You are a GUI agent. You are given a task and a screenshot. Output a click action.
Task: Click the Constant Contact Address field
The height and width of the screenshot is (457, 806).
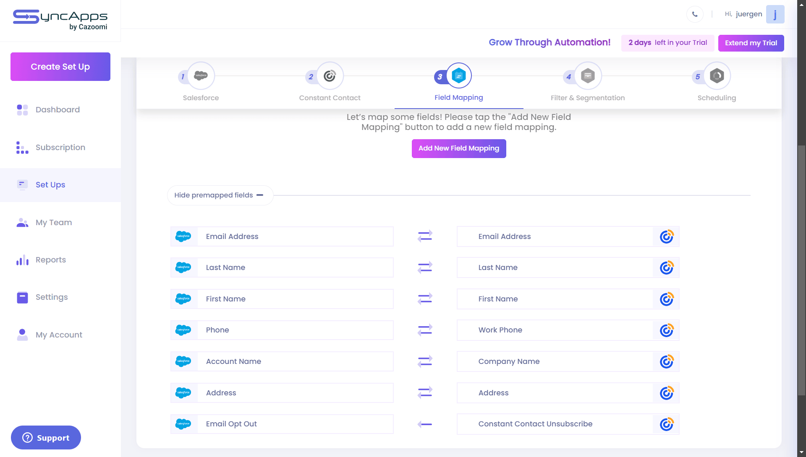[568, 393]
